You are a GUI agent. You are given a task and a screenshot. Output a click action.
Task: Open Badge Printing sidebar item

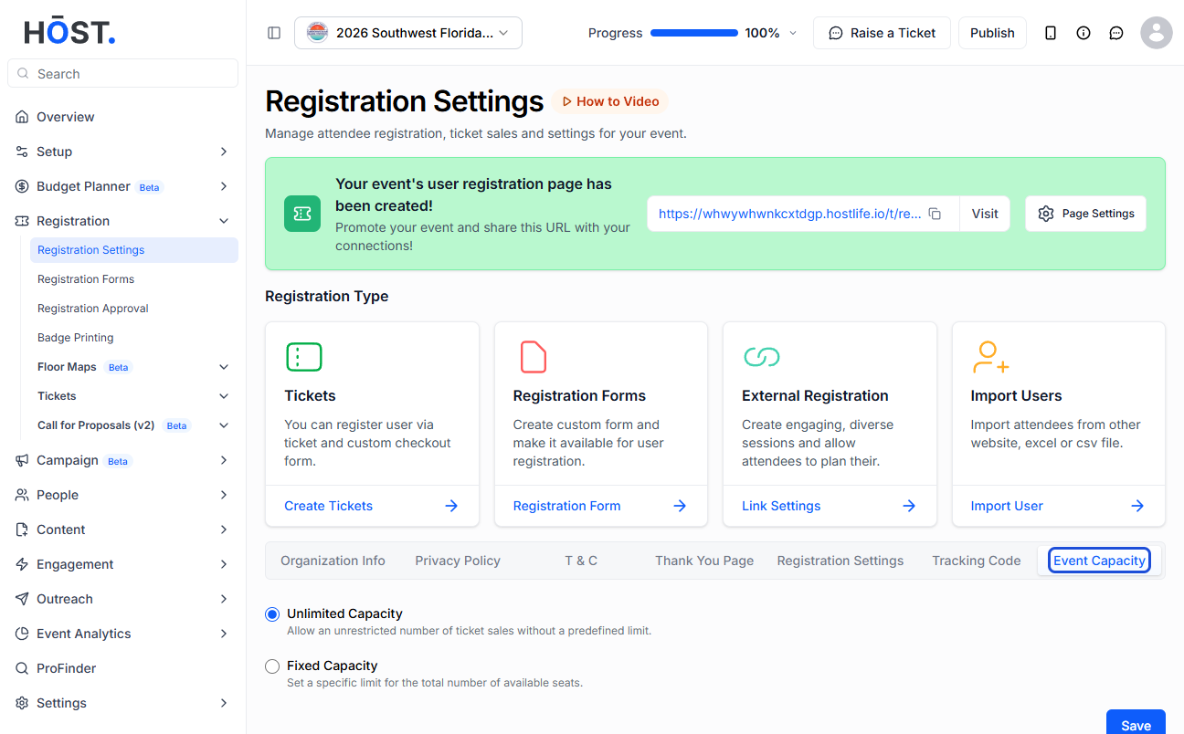pos(134,338)
